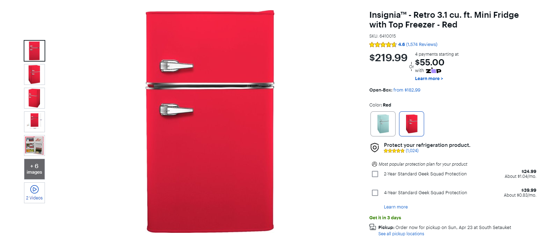View the open fridge interior thumbnail
546x237 pixels.
pyautogui.click(x=34, y=145)
